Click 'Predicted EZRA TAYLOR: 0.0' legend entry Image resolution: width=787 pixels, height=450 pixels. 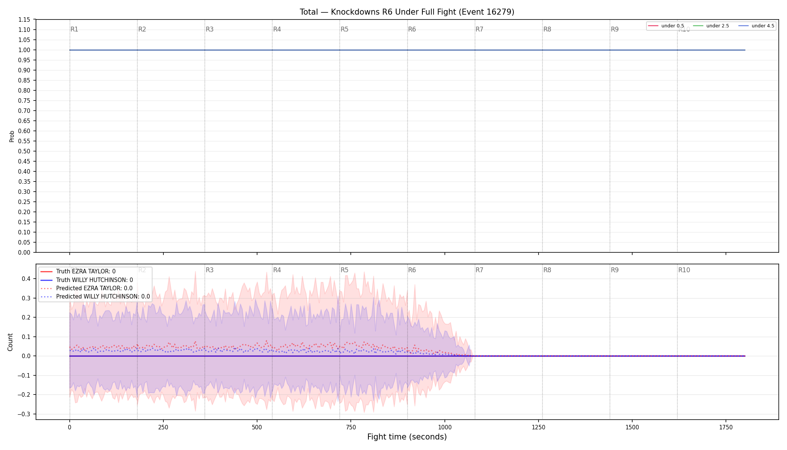click(x=87, y=288)
